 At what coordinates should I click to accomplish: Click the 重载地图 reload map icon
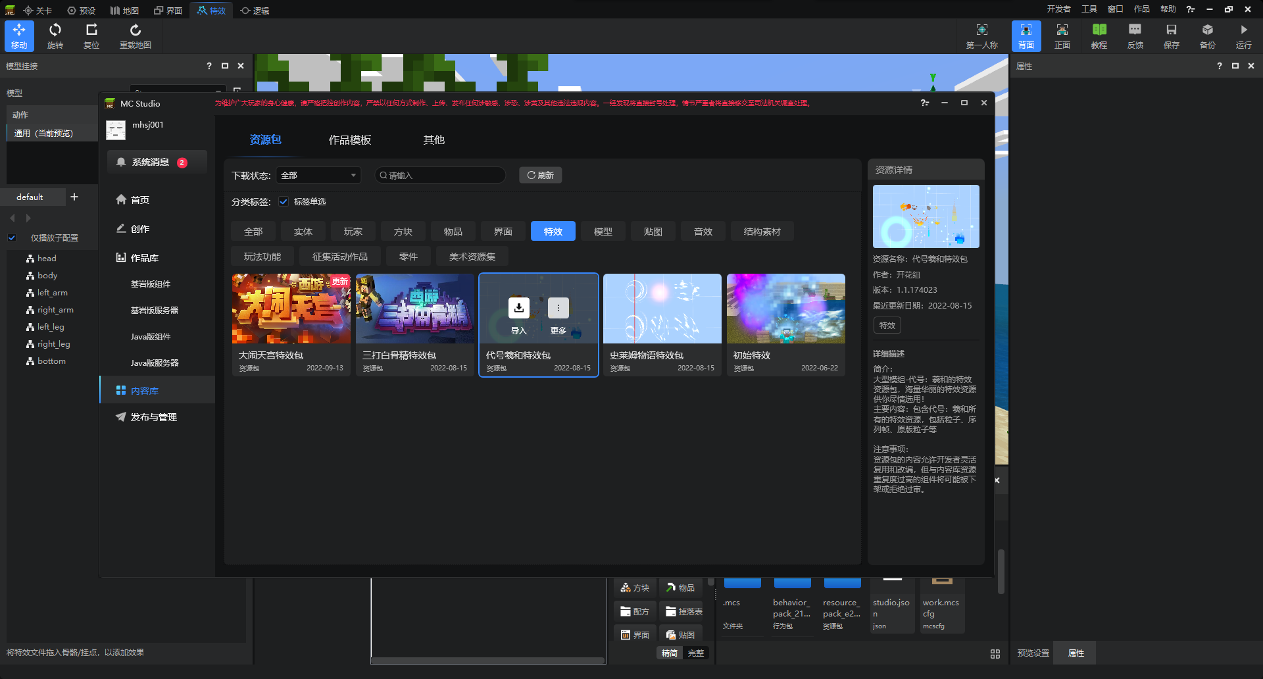tap(136, 36)
